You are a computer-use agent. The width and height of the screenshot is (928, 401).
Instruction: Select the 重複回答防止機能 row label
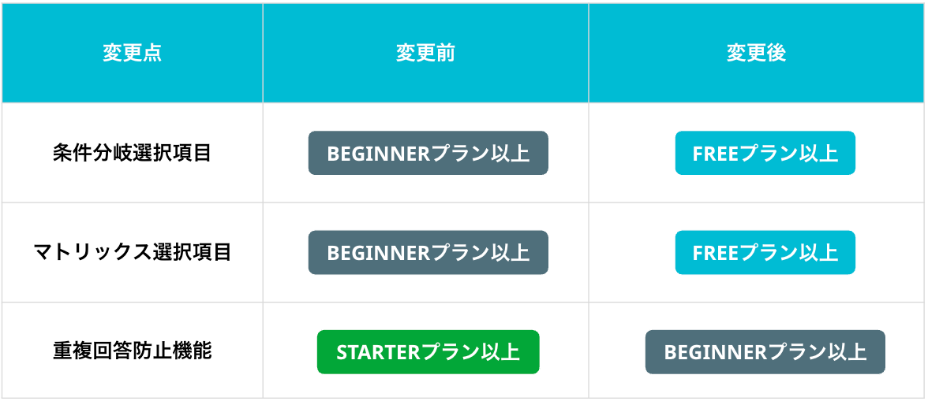tap(133, 351)
